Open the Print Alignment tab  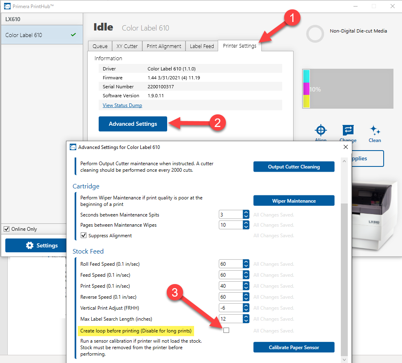164,46
